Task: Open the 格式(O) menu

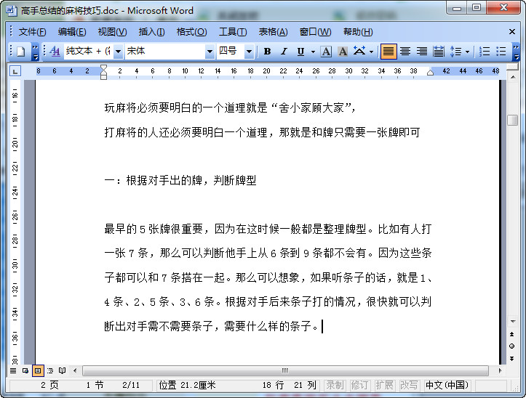Action: [x=191, y=32]
